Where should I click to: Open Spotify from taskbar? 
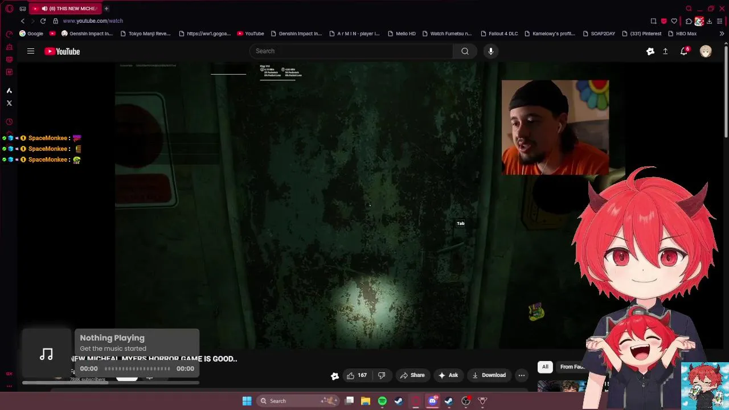pyautogui.click(x=382, y=401)
